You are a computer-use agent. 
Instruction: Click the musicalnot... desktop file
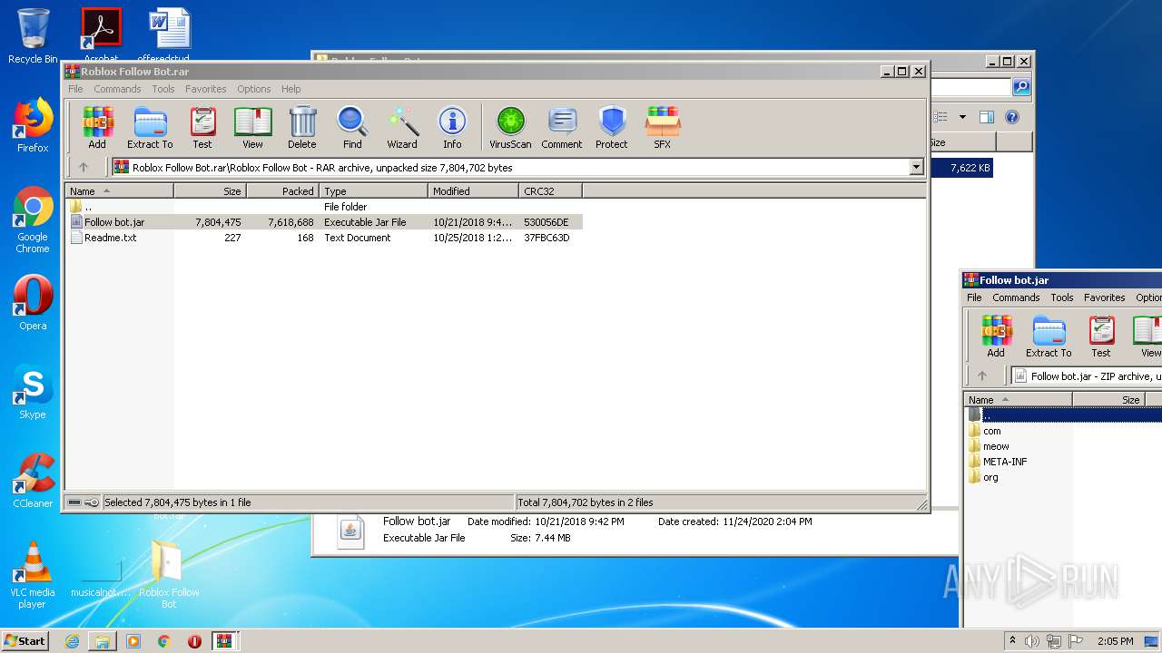click(100, 576)
